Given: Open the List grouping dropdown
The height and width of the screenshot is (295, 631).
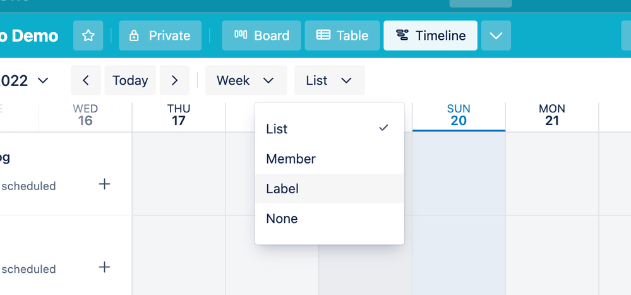Looking at the screenshot, I should coord(329,80).
